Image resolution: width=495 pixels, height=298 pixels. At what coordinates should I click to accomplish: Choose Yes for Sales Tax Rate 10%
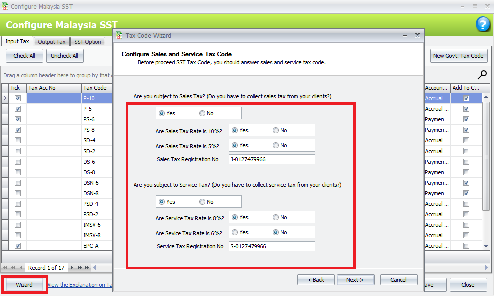235,130
